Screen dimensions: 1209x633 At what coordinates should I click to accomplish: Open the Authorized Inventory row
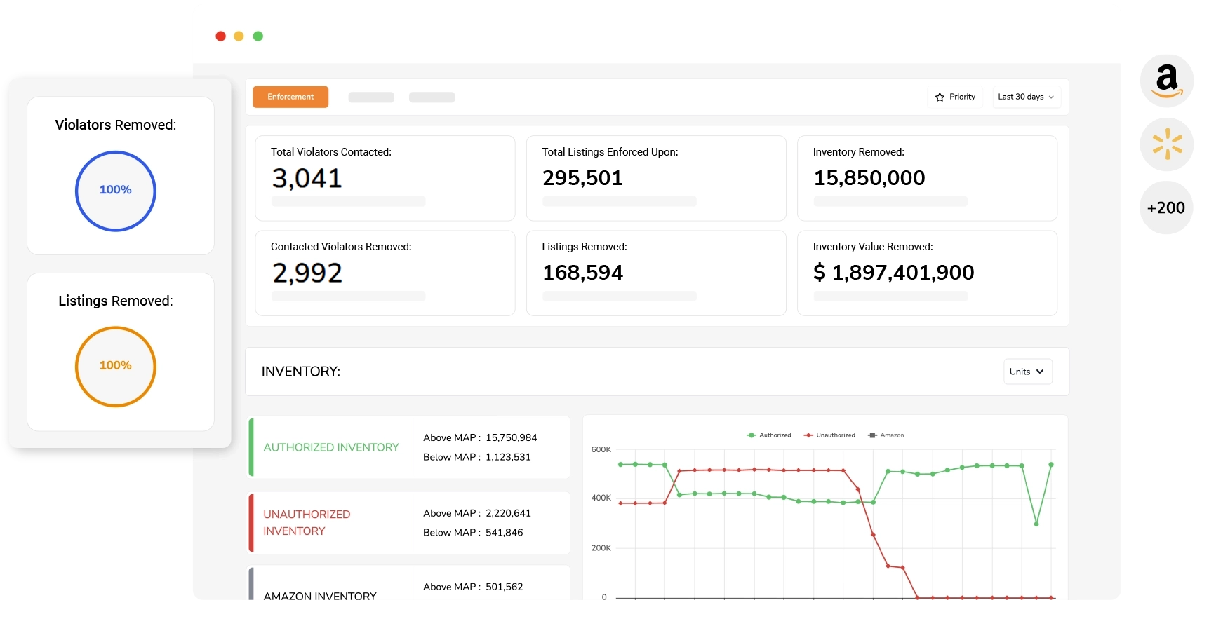[331, 447]
